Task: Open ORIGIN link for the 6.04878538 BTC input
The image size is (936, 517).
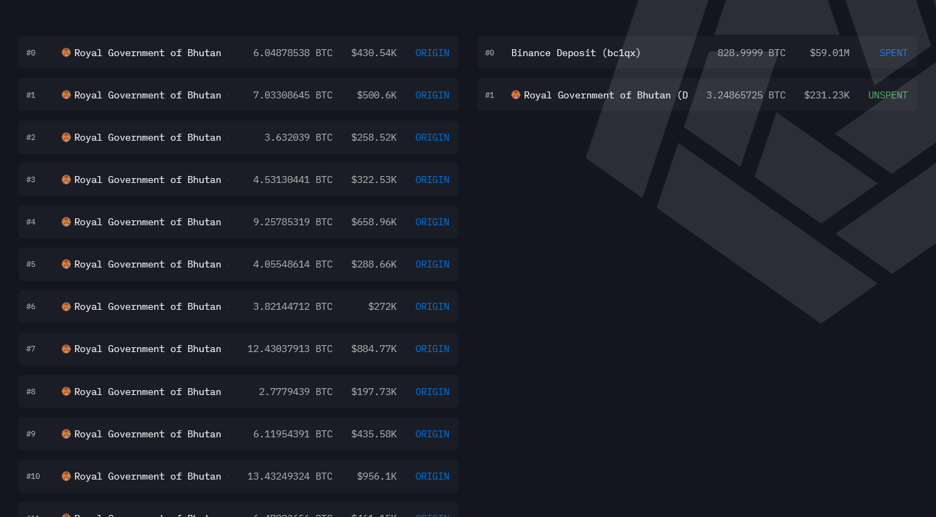Action: 432,53
